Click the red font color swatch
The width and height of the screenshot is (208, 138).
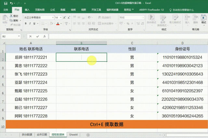coord(58,24)
